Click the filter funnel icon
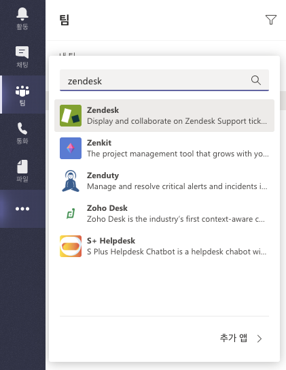286x370 pixels. [271, 20]
